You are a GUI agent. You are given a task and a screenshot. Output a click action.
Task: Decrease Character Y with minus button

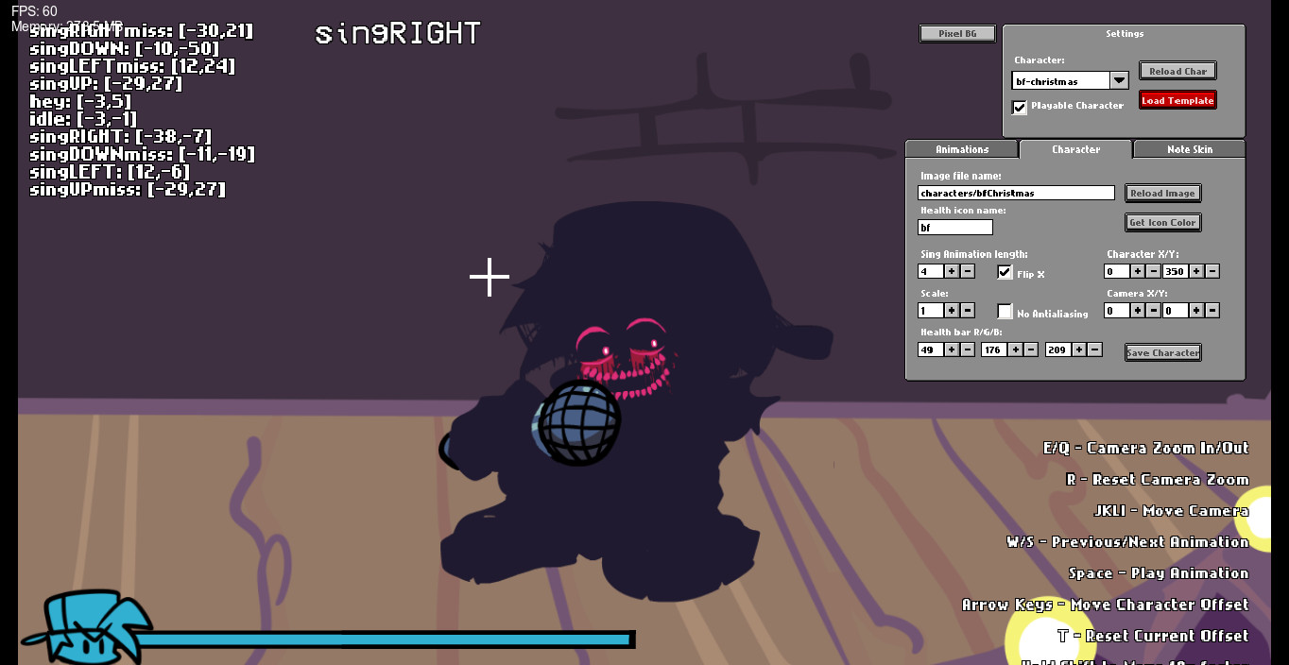[x=1212, y=272]
